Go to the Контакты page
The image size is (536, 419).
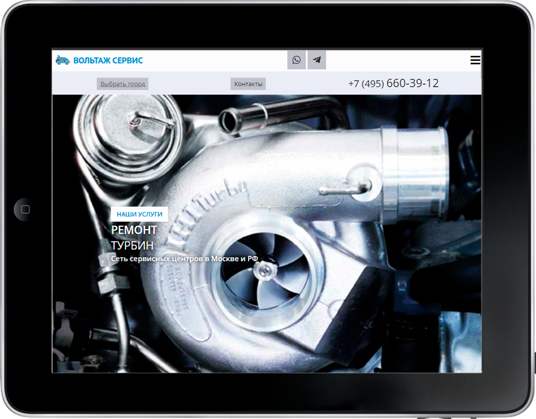tap(248, 84)
